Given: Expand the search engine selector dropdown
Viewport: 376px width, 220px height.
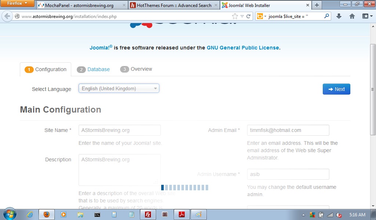Looking at the screenshot, I should pos(261,16).
